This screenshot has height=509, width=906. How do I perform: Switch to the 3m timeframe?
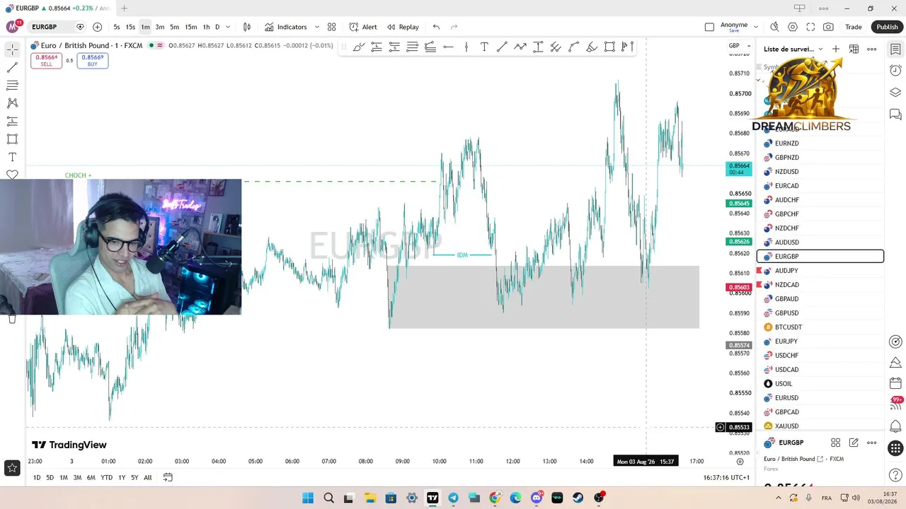click(x=160, y=27)
